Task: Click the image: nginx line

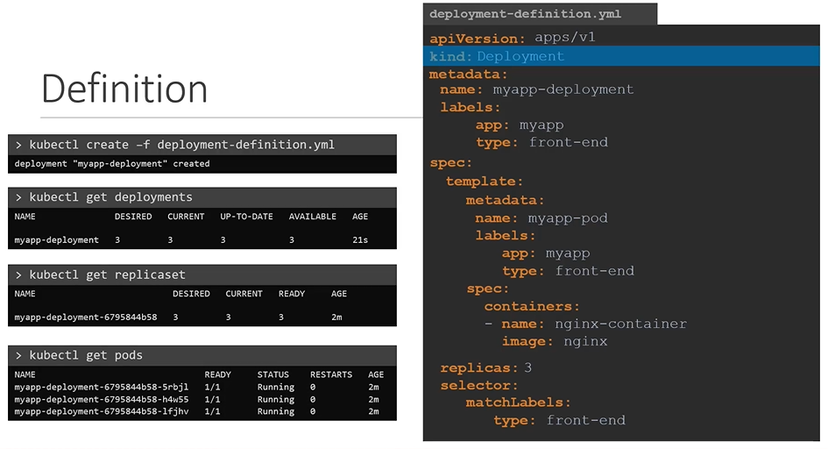Action: coord(554,341)
